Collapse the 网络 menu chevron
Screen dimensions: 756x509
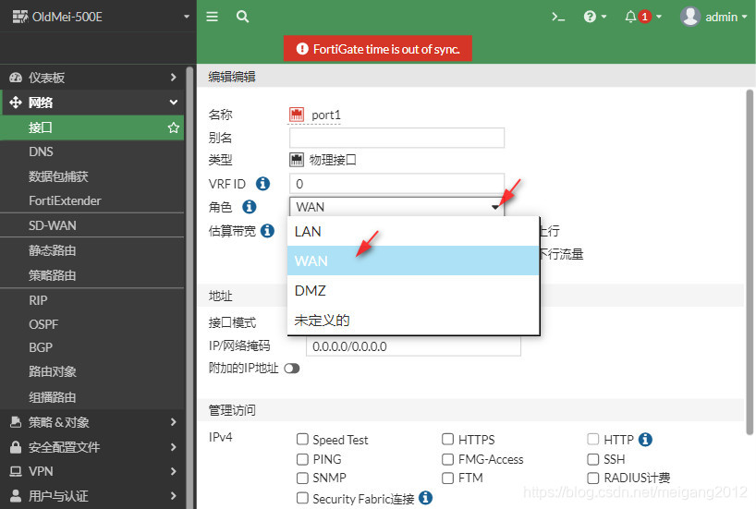(x=173, y=103)
